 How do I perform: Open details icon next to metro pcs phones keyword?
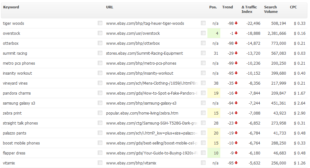tap(100, 63)
